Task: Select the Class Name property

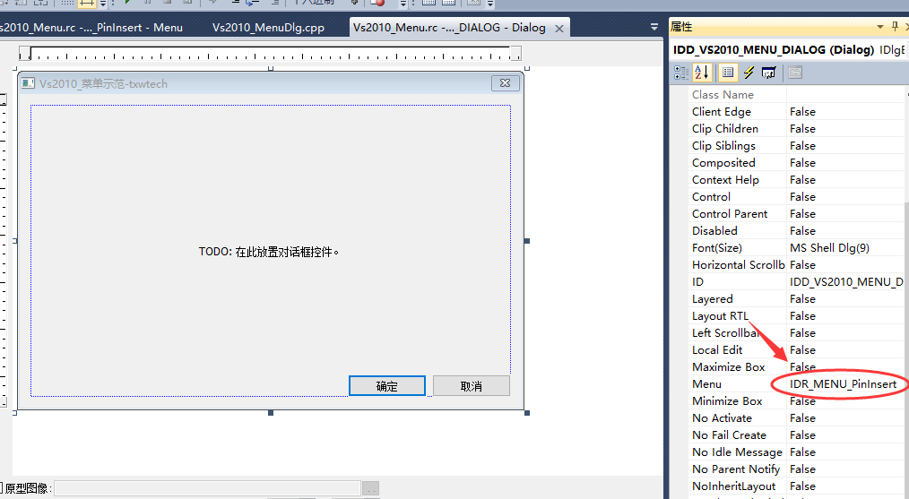Action: [x=723, y=94]
